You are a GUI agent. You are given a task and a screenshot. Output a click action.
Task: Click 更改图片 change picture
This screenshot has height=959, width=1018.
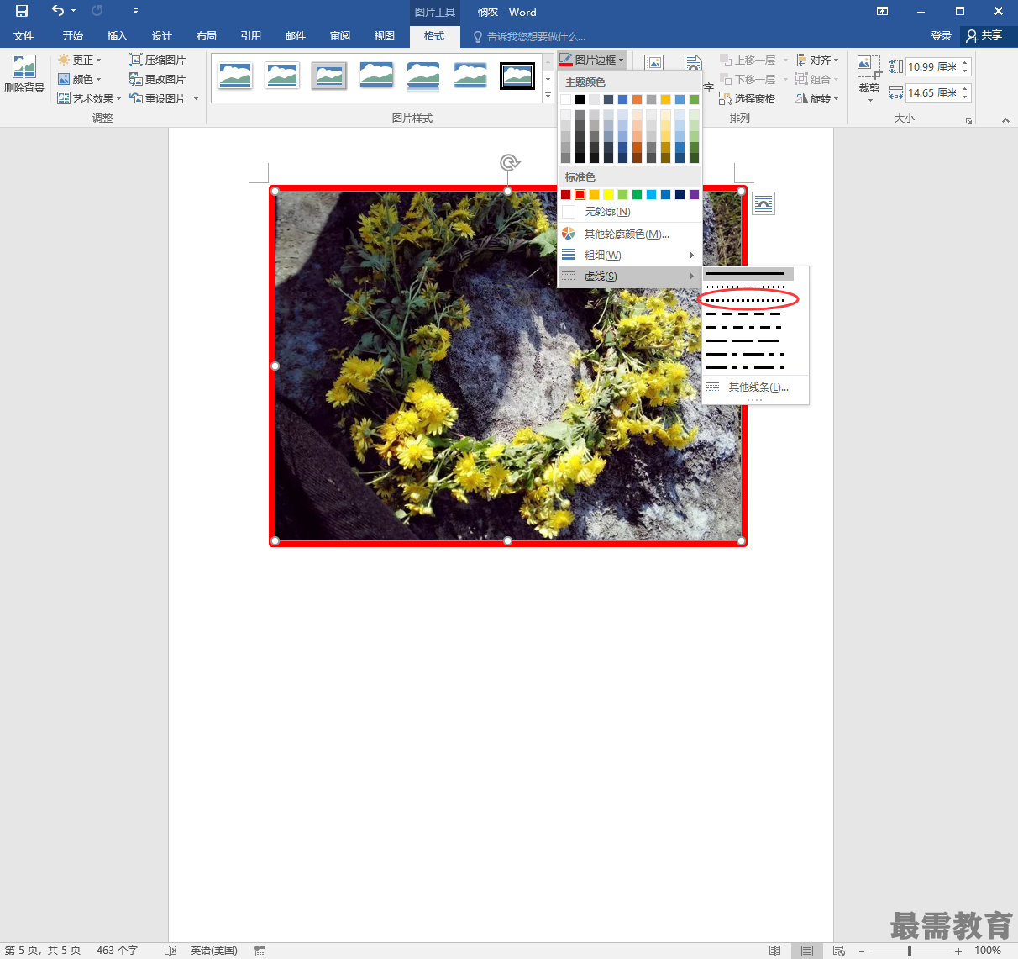(x=157, y=79)
